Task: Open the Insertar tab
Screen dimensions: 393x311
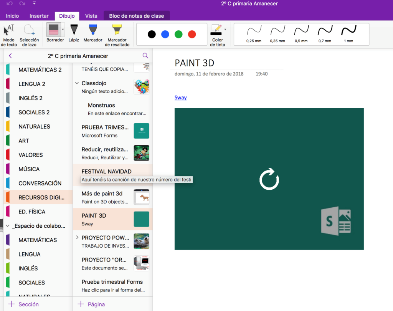Action: 39,16
